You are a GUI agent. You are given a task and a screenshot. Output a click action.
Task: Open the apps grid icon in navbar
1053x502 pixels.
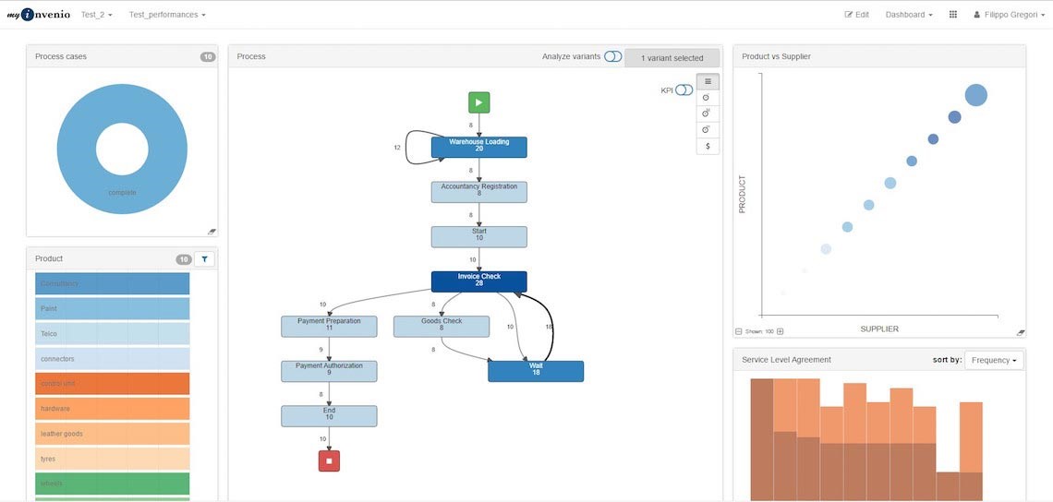(953, 15)
